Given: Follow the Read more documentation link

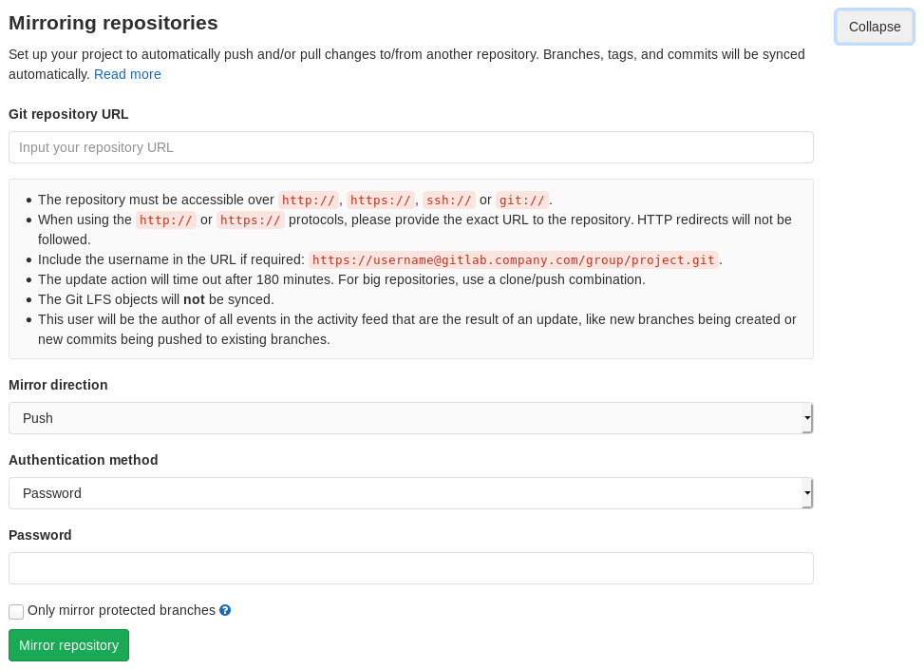Looking at the screenshot, I should click(127, 74).
